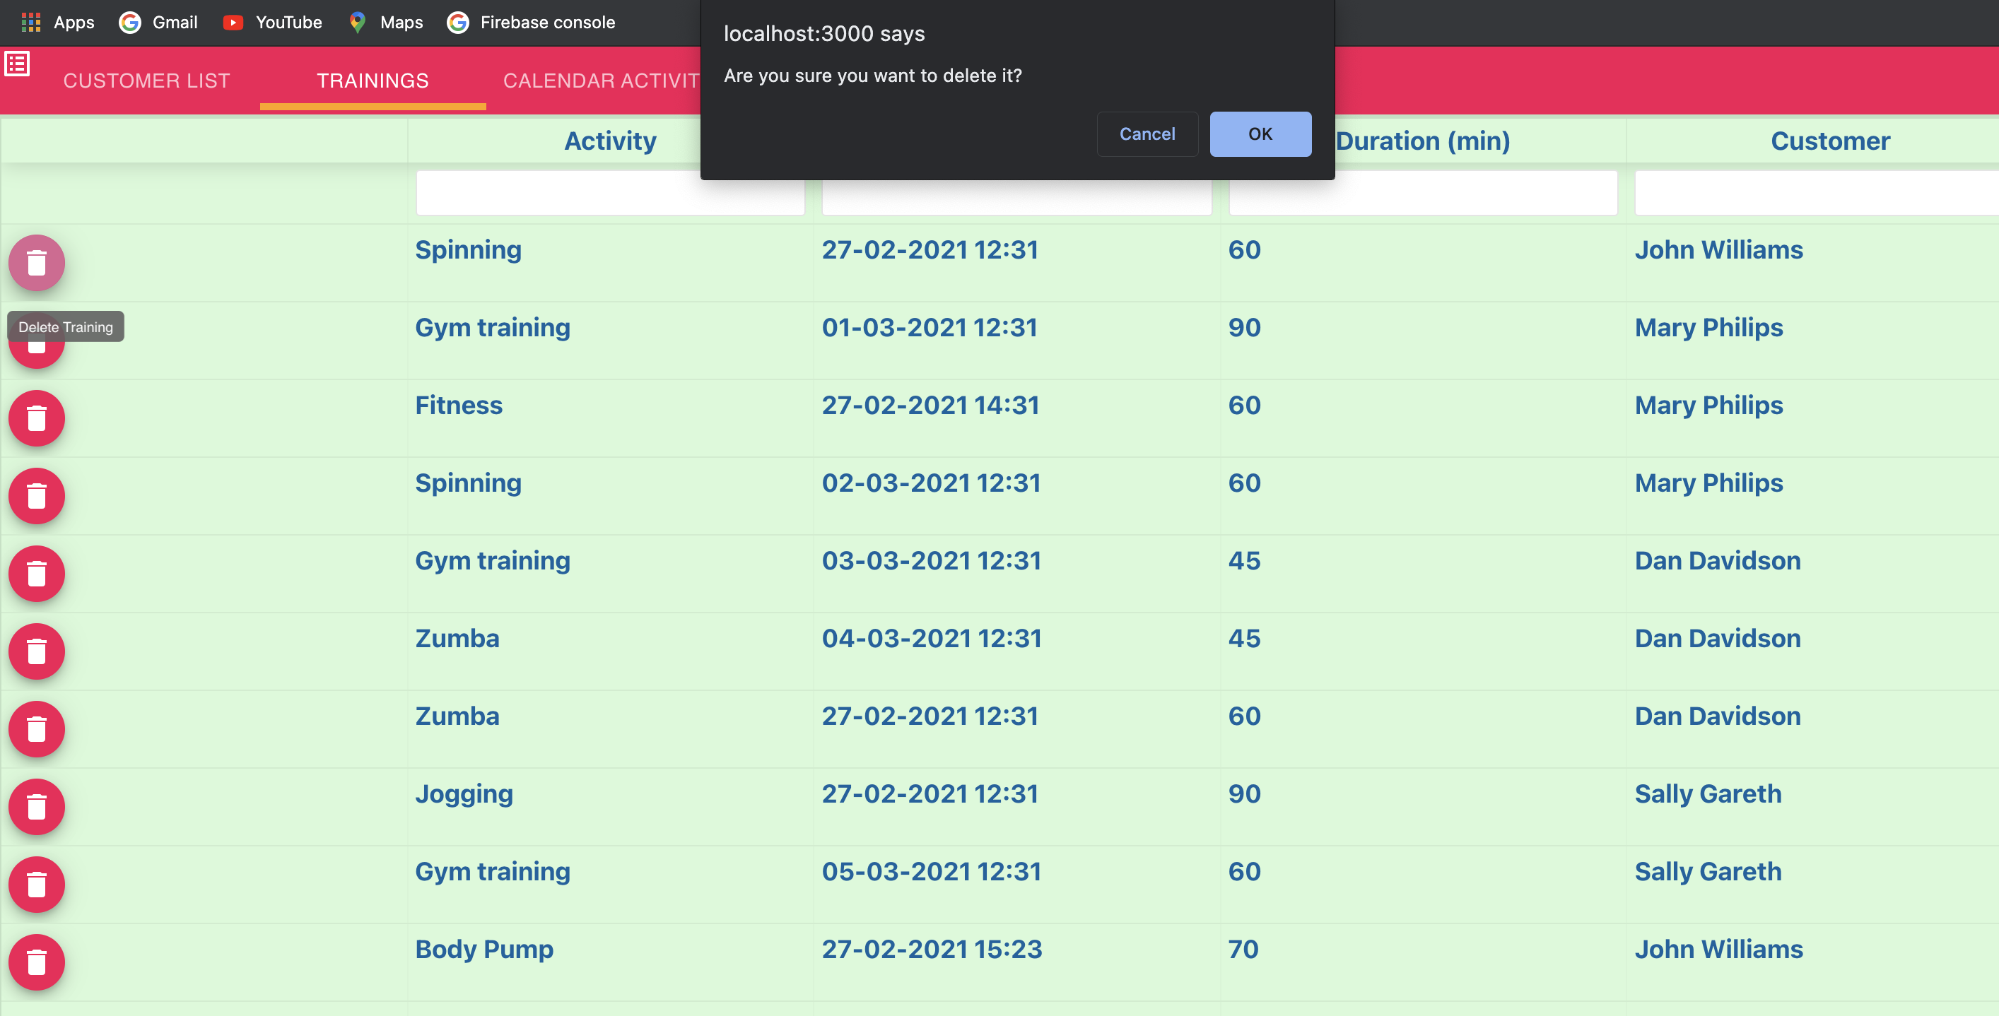The image size is (1999, 1016).
Task: Delete the Fitness training row
Action: point(37,418)
